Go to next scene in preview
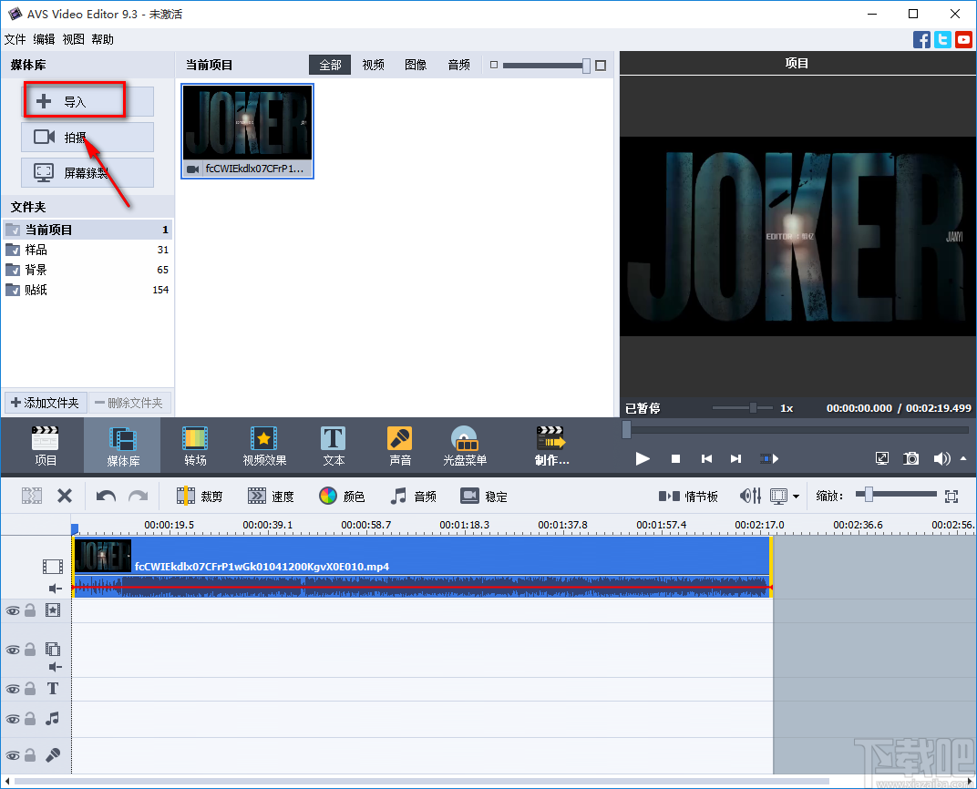The height and width of the screenshot is (789, 977). 769,459
